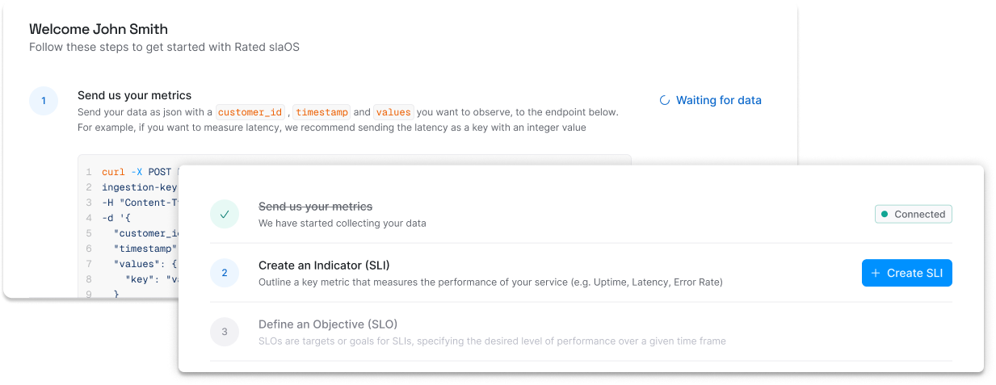Click the green checkmark step icon
The height and width of the screenshot is (385, 996).
click(x=225, y=214)
